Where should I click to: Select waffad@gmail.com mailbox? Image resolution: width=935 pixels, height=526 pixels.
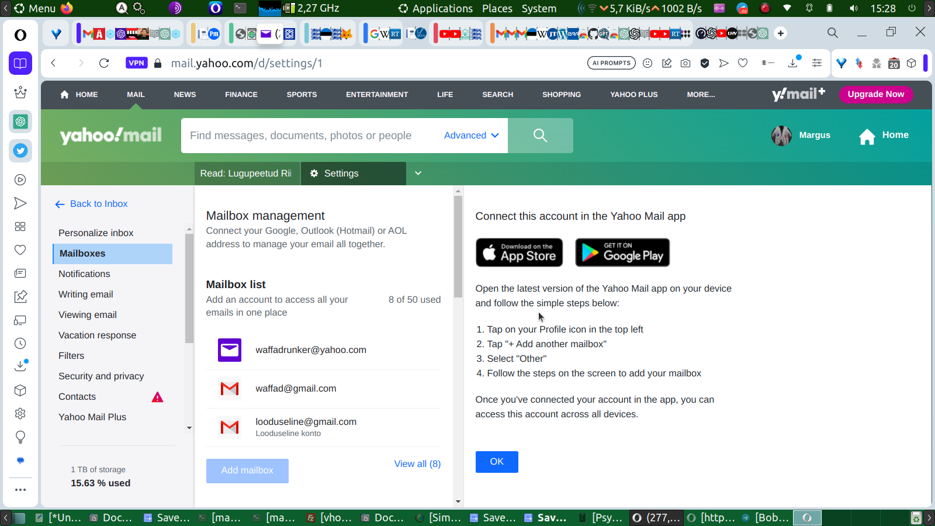click(324, 389)
